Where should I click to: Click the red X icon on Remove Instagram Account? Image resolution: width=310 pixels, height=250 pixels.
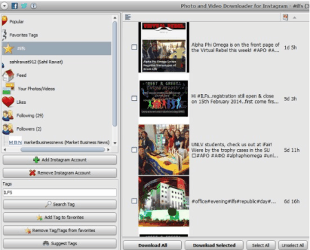32,173
